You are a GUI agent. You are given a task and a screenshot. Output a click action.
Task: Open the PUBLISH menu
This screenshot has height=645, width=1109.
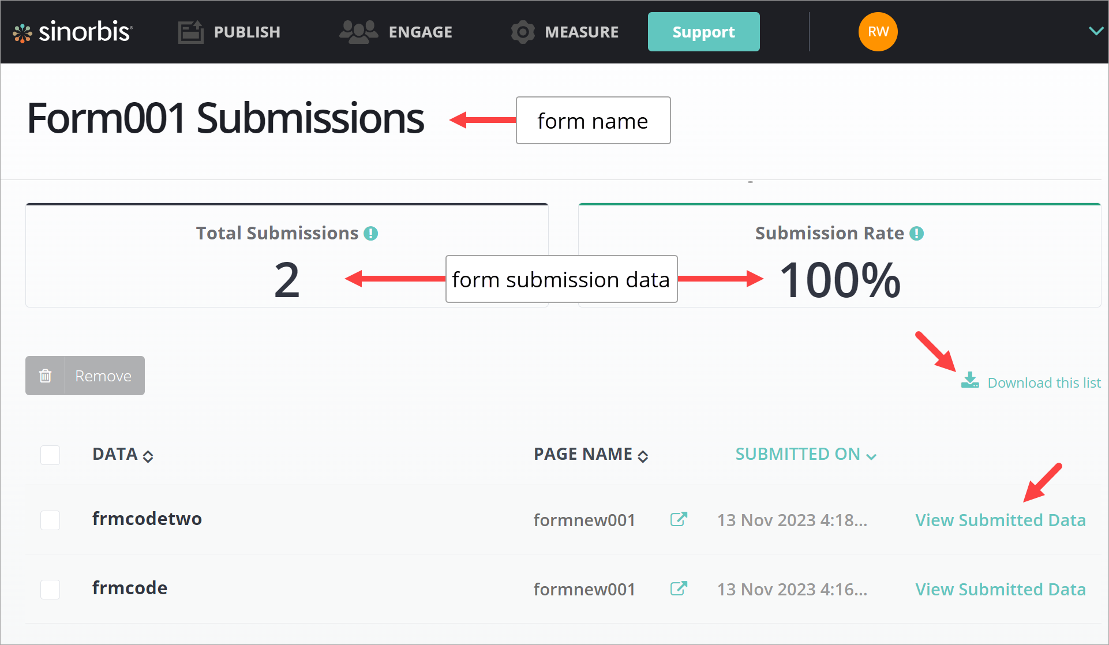(x=230, y=32)
